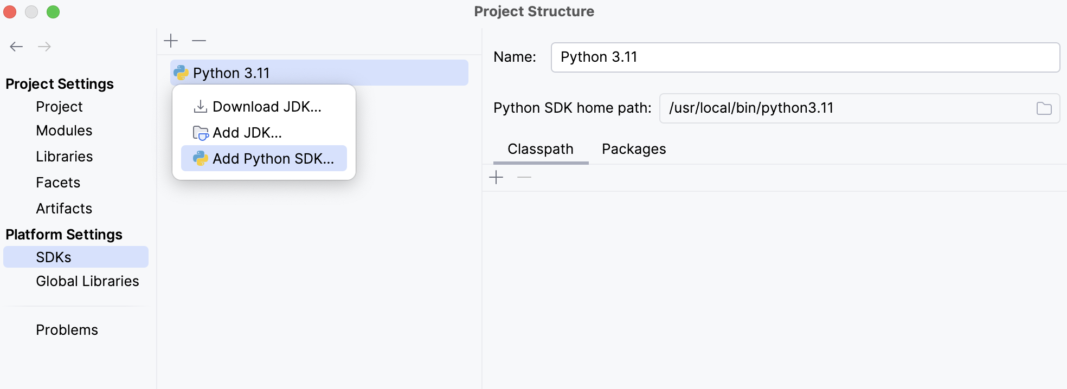Open the Facets section
This screenshot has height=389, width=1067.
[x=58, y=183]
